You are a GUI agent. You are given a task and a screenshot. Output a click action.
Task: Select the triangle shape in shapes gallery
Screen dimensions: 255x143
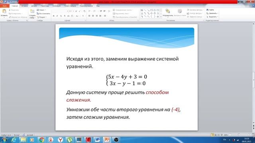pyautogui.click(x=142, y=13)
